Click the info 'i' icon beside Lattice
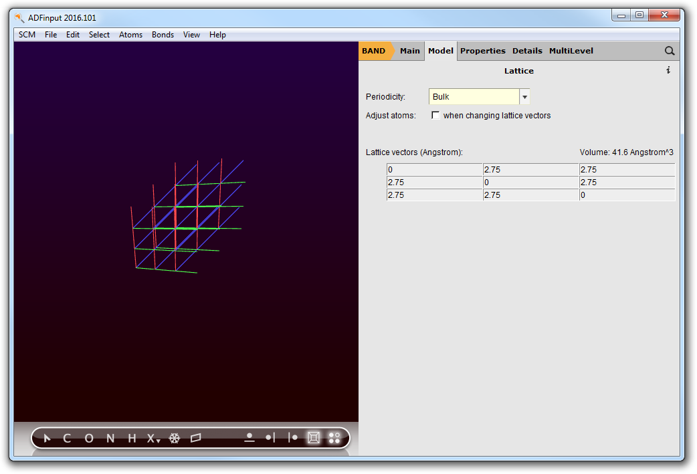 coord(668,70)
